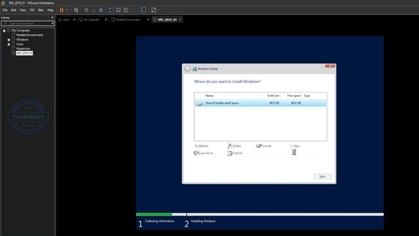The width and height of the screenshot is (419, 236).
Task: Select Drive 0 Unallocated Space row
Action: tap(261, 103)
